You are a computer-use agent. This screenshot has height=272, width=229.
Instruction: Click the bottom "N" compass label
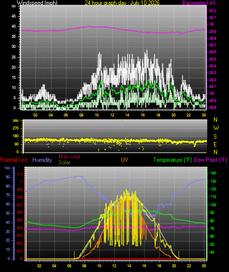215,152
